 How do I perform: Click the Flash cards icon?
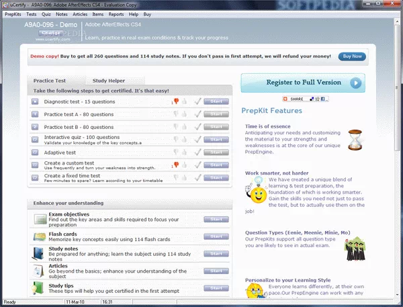click(x=39, y=237)
